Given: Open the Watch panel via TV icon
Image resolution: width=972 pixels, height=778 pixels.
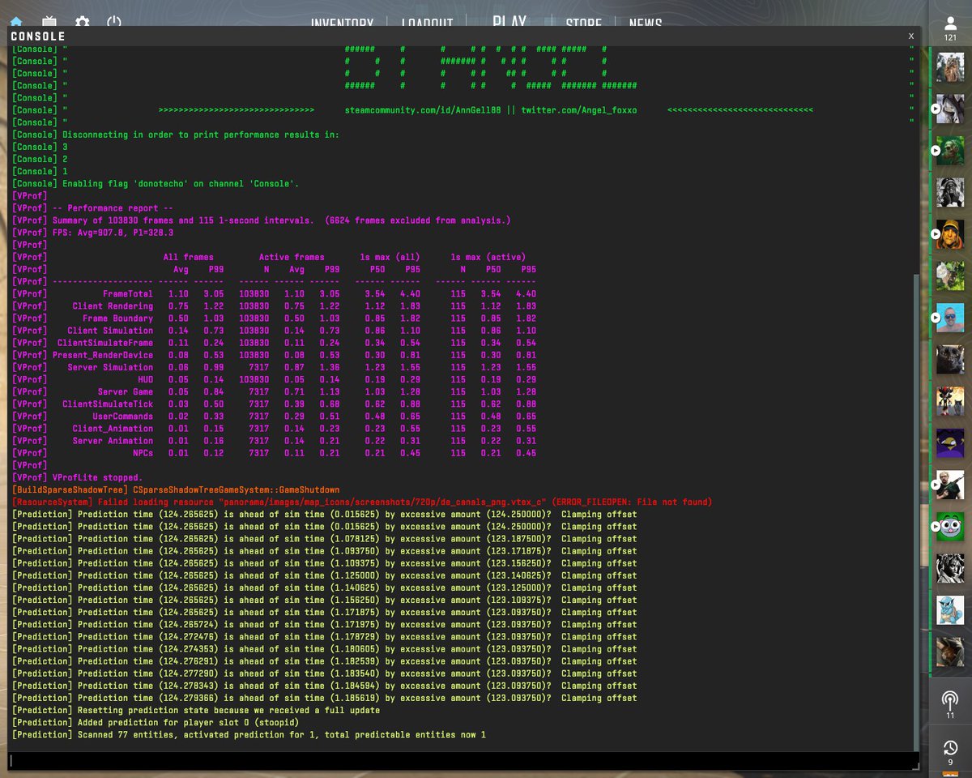Looking at the screenshot, I should coord(49,22).
